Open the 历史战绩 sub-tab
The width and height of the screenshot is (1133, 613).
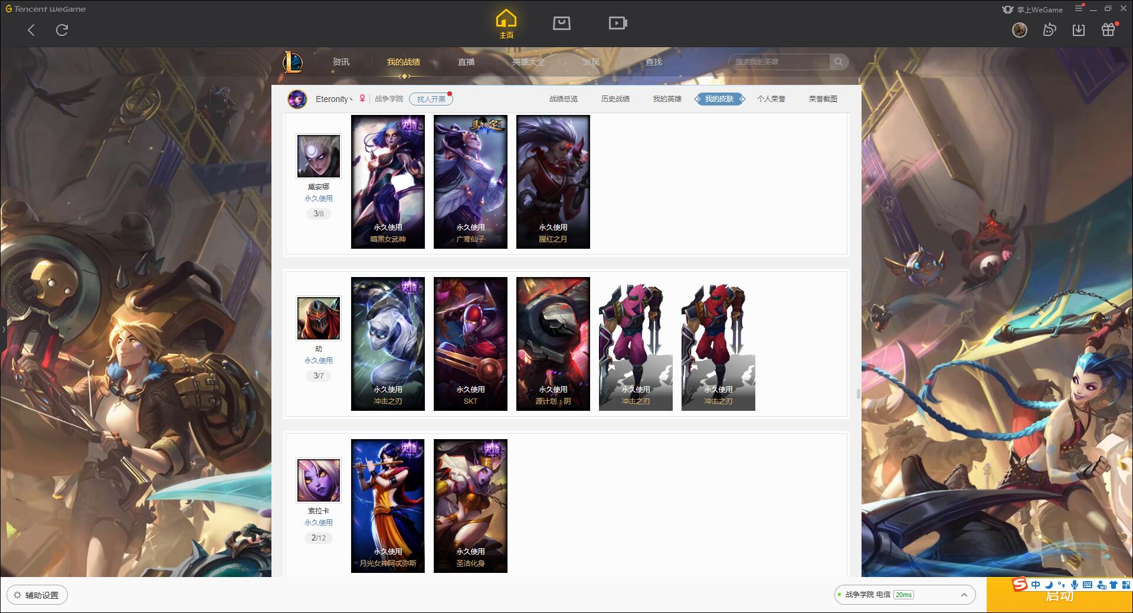point(615,99)
